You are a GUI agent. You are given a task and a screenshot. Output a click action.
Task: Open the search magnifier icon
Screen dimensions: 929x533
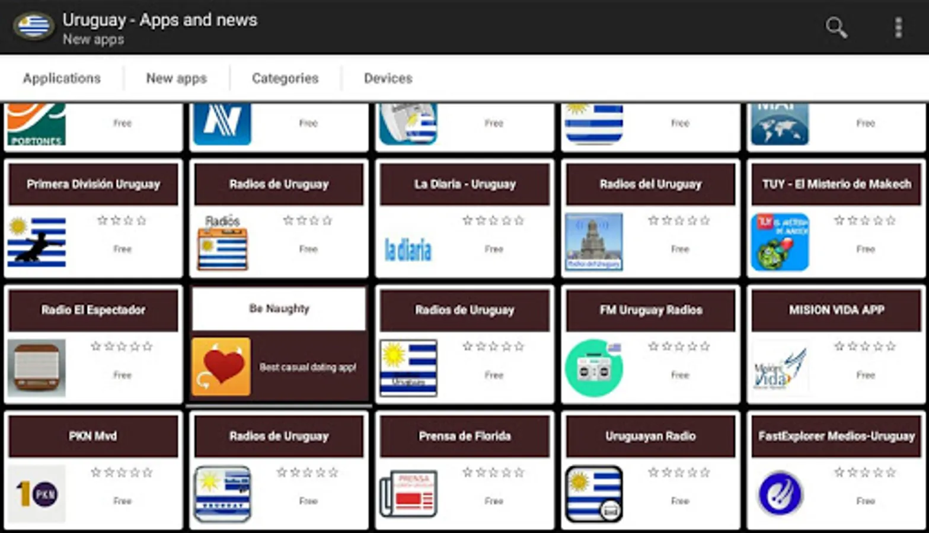(836, 27)
